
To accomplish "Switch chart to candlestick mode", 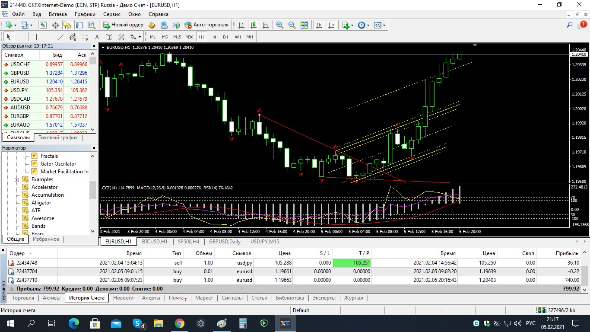I will (x=253, y=25).
